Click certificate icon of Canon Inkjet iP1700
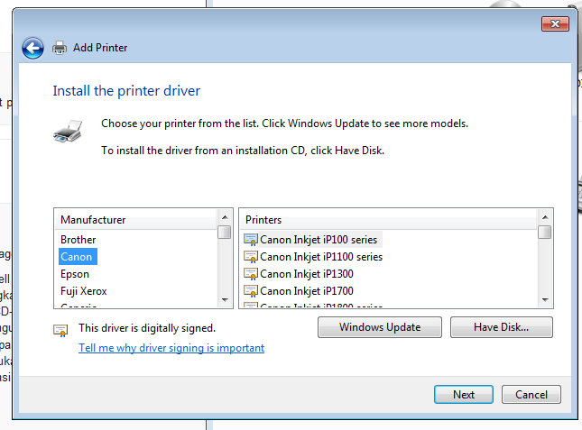Screen dimensions: 582x430 point(251,291)
